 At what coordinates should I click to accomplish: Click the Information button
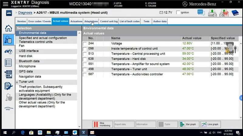(146, 124)
